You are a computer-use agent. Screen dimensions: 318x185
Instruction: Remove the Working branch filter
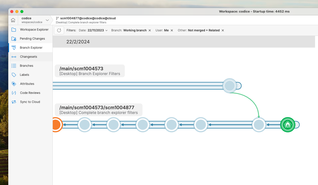(x=150, y=30)
